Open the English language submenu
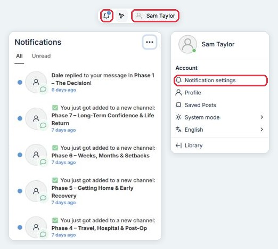Image resolution: width=278 pixels, height=249 pixels. click(220, 130)
